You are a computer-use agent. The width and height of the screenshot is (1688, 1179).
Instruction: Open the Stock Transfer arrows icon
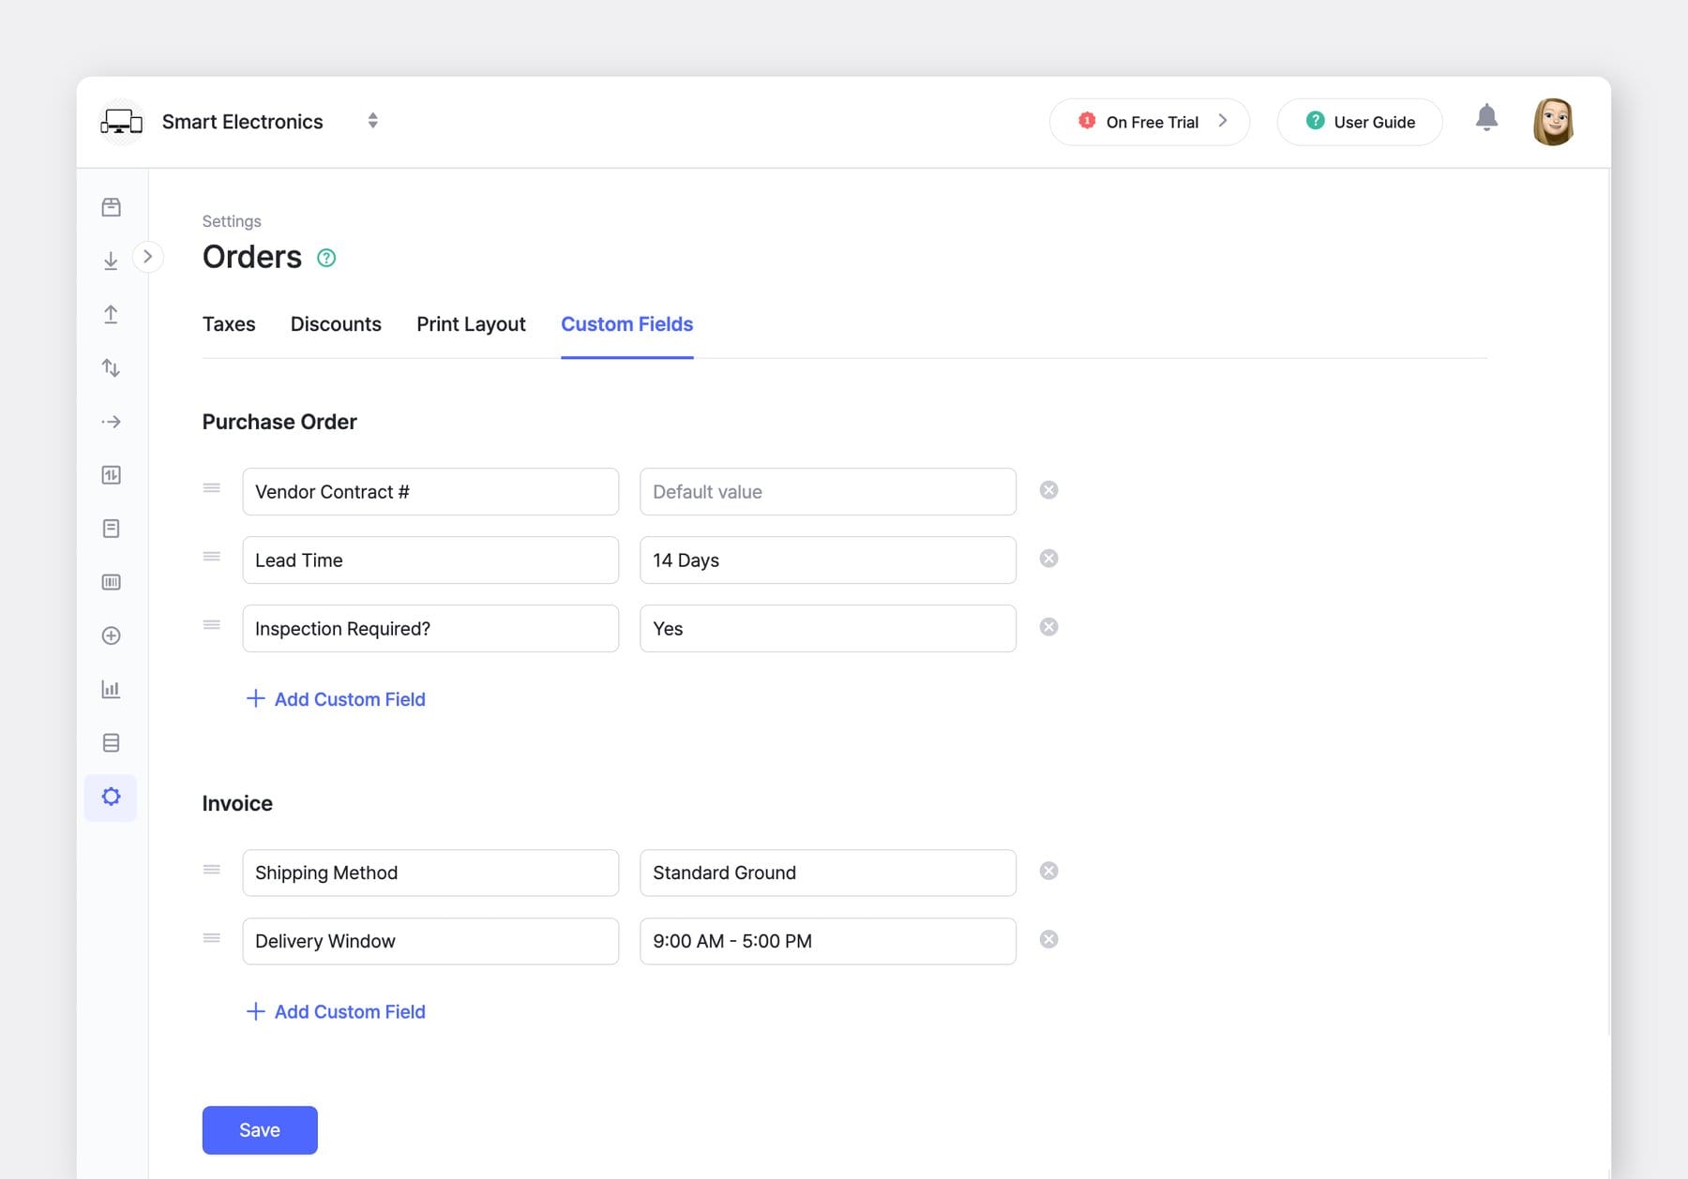click(x=112, y=367)
